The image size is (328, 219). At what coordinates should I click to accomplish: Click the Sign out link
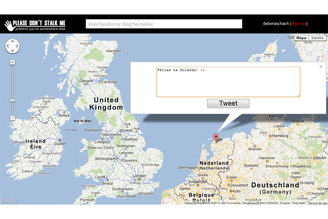click(x=299, y=23)
